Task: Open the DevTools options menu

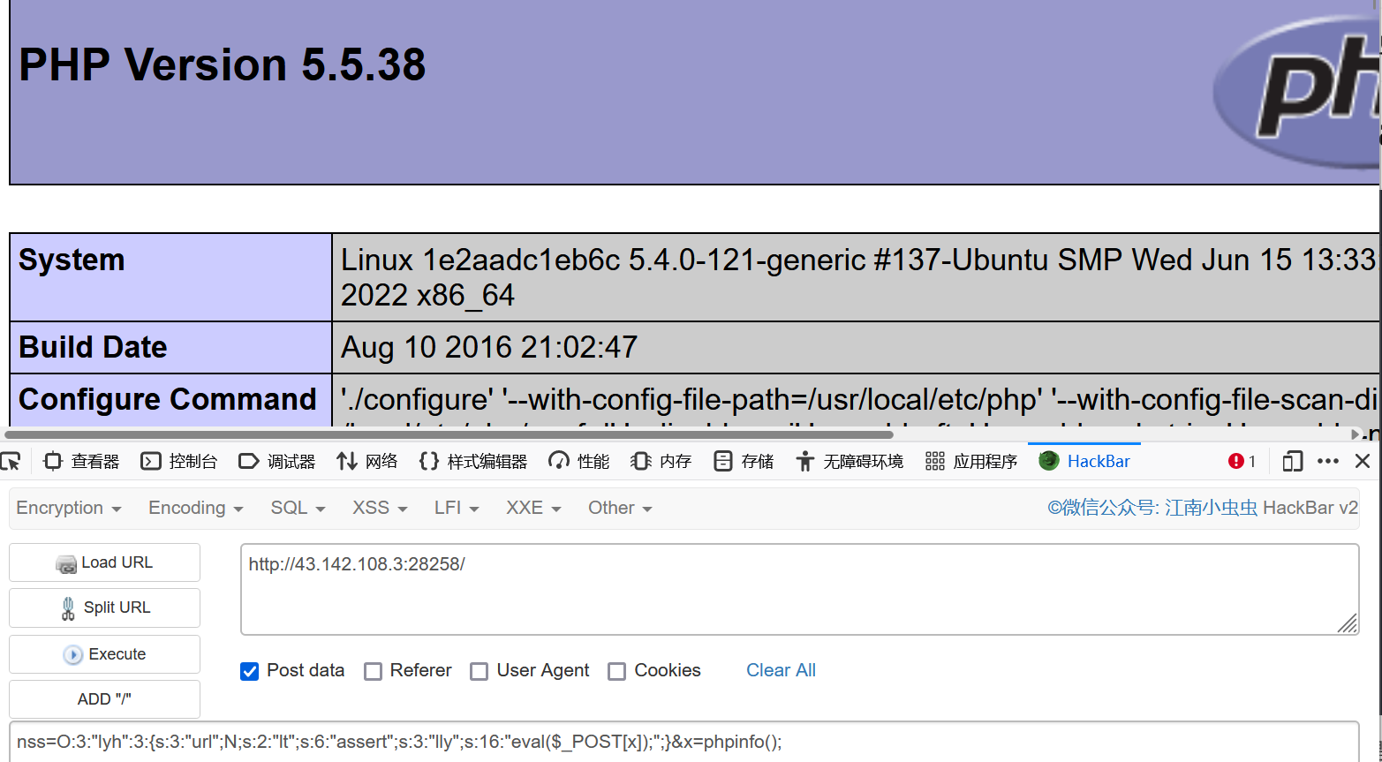Action: pyautogui.click(x=1327, y=460)
